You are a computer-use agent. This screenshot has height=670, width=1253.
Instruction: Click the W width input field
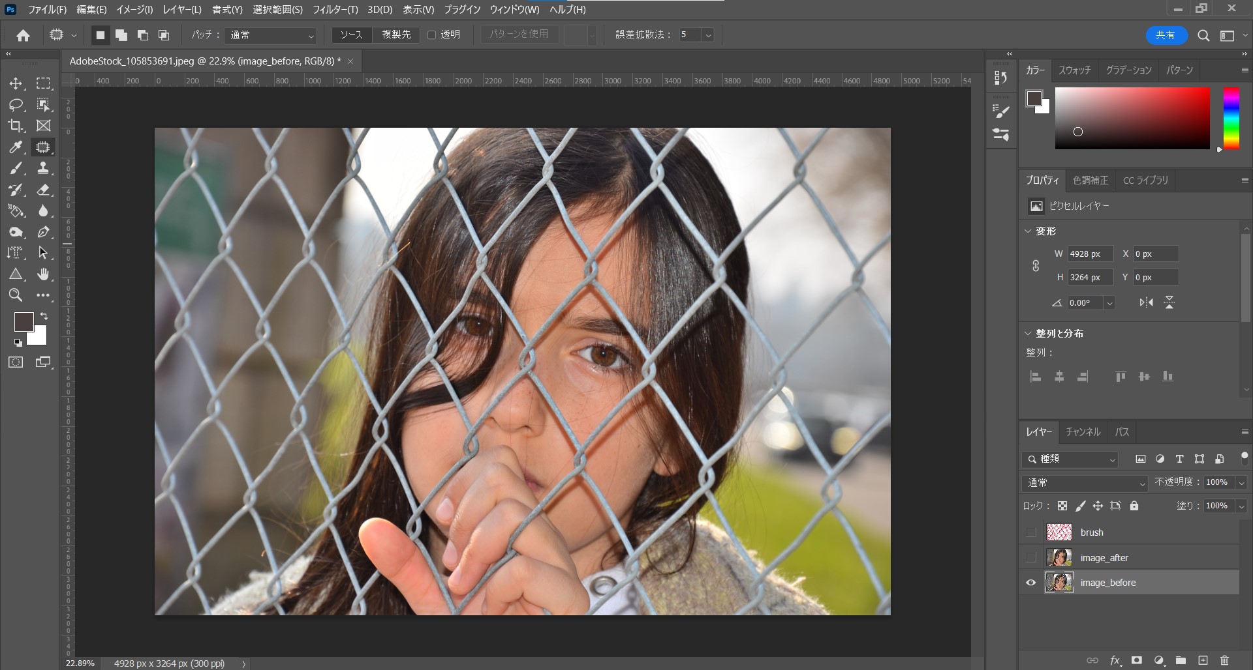point(1090,254)
